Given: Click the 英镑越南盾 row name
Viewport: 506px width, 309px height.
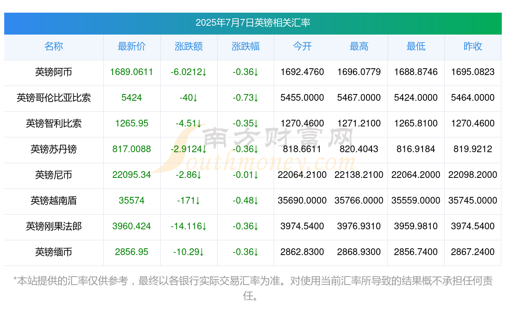Looking at the screenshot, I should point(54,201).
